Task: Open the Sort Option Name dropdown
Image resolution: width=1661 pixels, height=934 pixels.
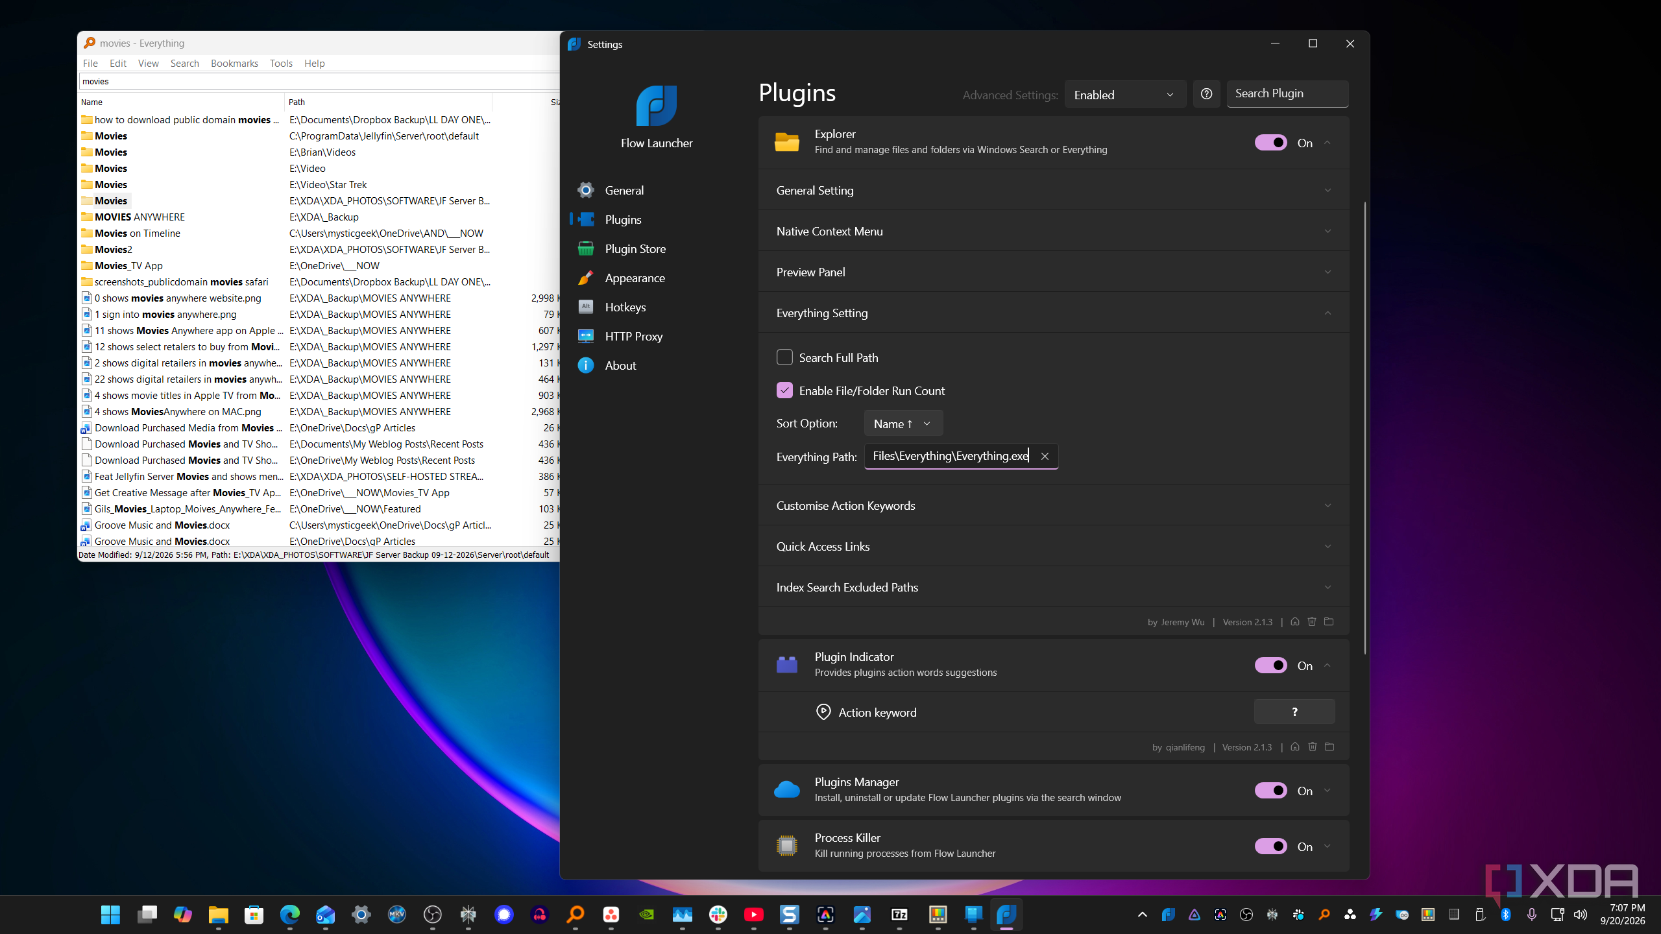Action: click(903, 424)
